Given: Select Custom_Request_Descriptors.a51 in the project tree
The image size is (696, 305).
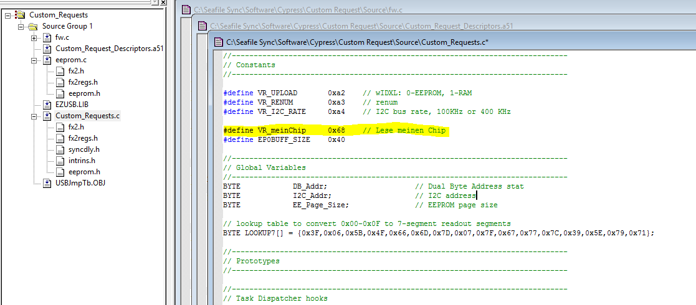Looking at the screenshot, I should pyautogui.click(x=109, y=49).
